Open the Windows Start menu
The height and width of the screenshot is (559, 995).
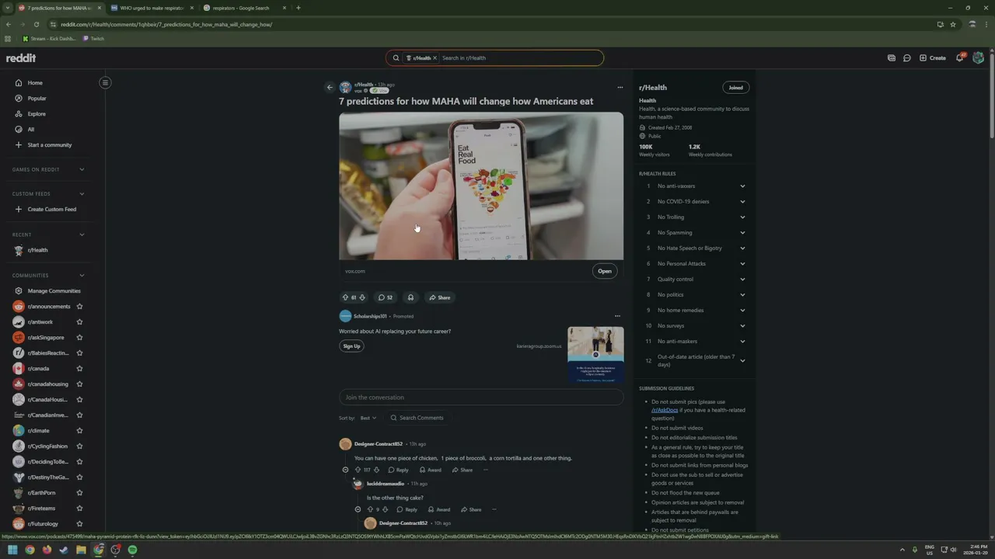pos(12,550)
